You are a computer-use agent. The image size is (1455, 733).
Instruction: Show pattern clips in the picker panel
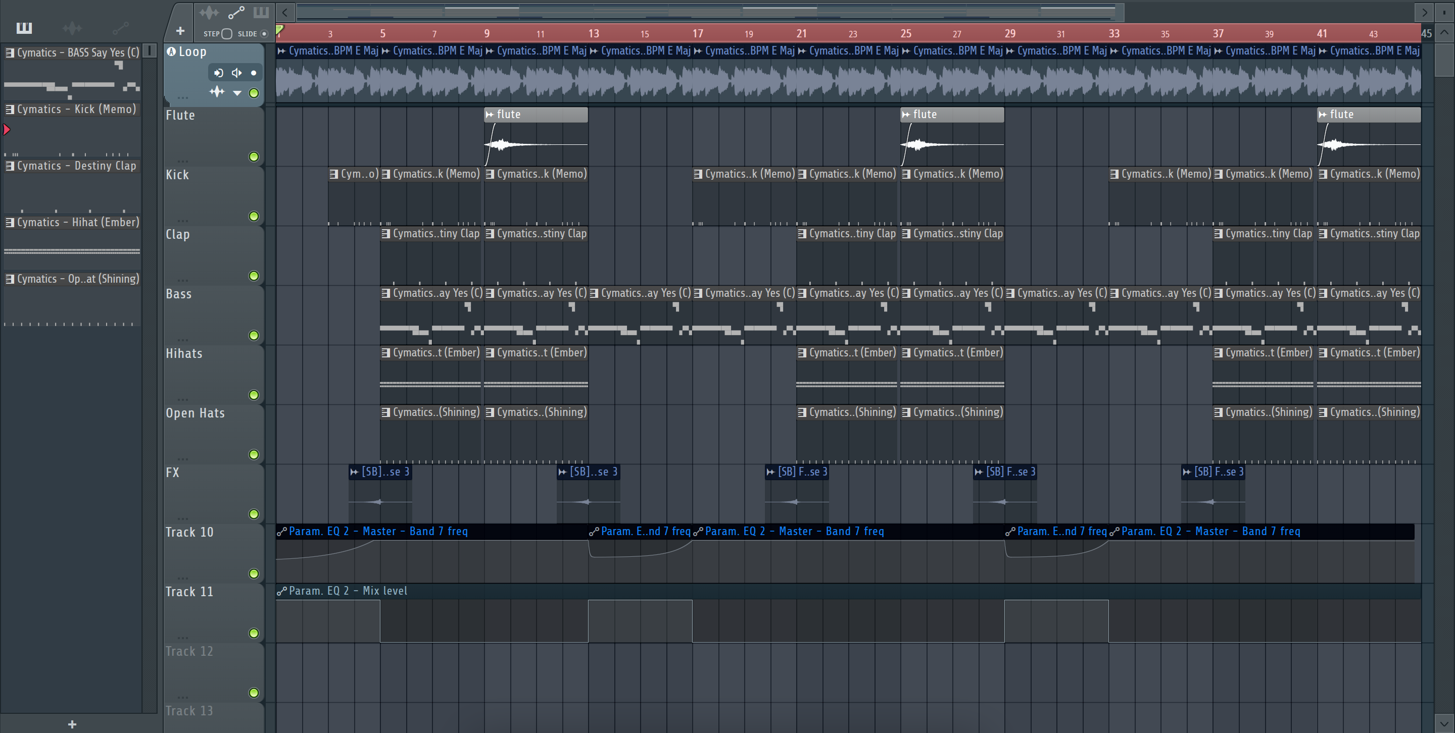(24, 28)
